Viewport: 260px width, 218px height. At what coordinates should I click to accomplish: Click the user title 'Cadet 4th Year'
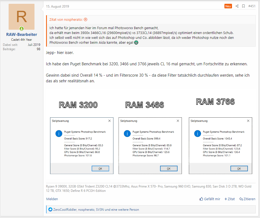click(x=22, y=40)
